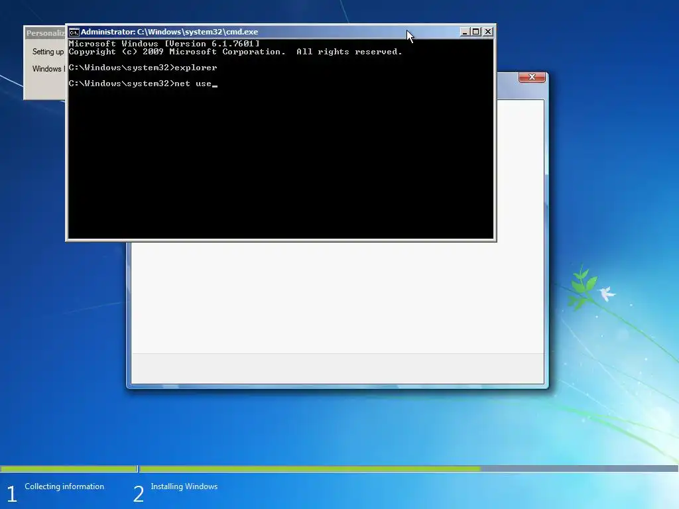Click the white content area of the background dialog
The height and width of the screenshot is (509, 679).
(x=338, y=298)
